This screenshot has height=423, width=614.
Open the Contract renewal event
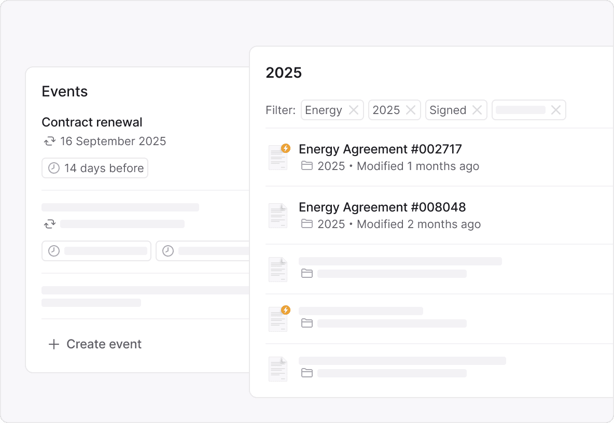click(x=92, y=122)
